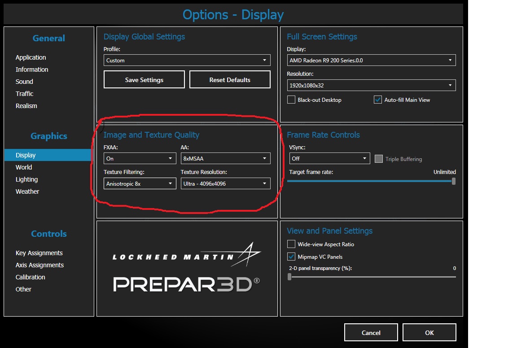Click the 2-D panel transparency slider handle
This screenshot has width=517, height=348.
pyautogui.click(x=289, y=277)
